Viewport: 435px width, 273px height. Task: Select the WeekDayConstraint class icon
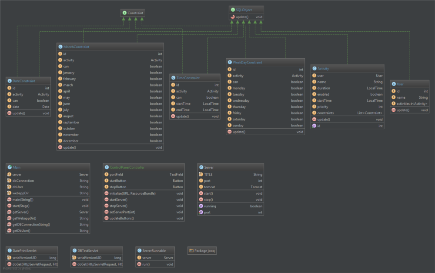[230, 62]
